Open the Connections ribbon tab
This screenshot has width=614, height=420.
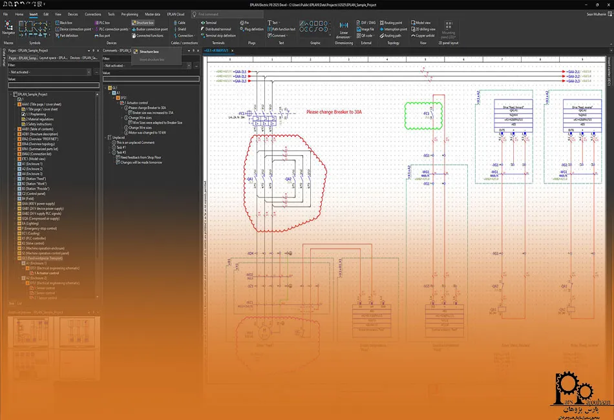click(93, 14)
